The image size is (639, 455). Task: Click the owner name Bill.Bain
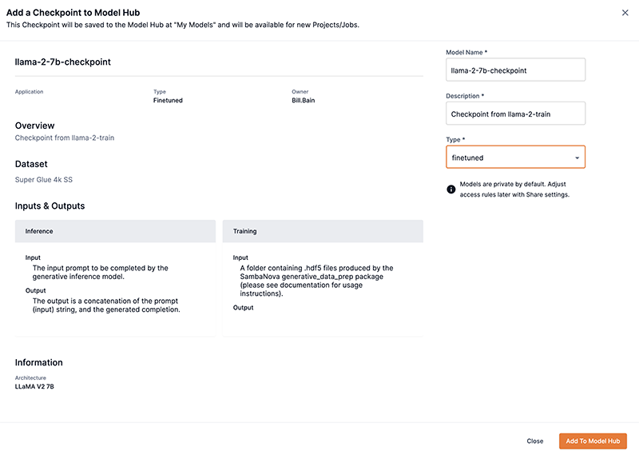tap(304, 101)
